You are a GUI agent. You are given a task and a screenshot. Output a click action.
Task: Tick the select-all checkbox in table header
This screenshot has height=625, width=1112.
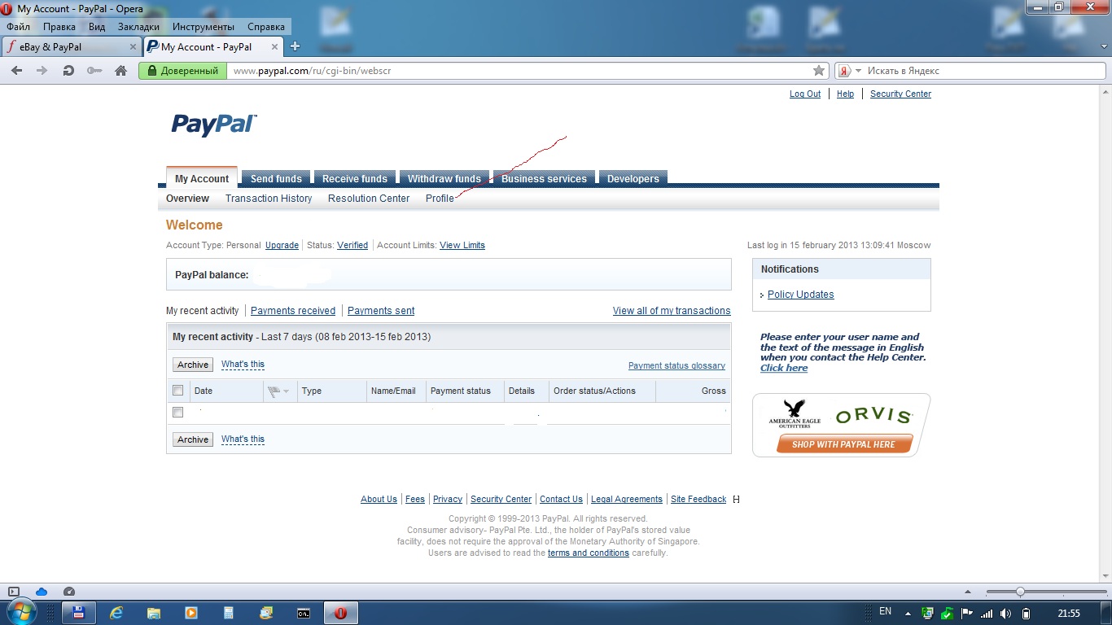(x=178, y=391)
